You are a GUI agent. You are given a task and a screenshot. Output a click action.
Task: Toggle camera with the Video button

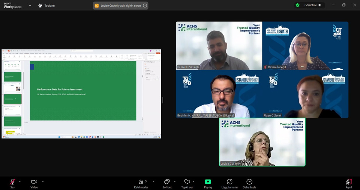pos(34,182)
